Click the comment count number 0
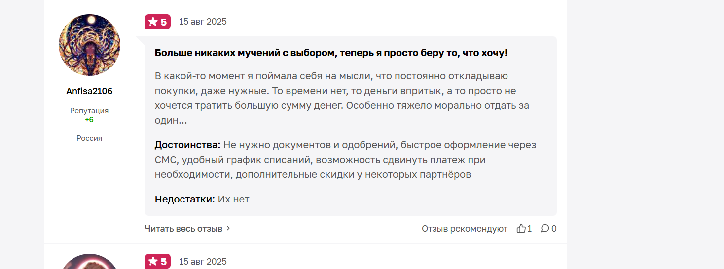 (x=554, y=229)
